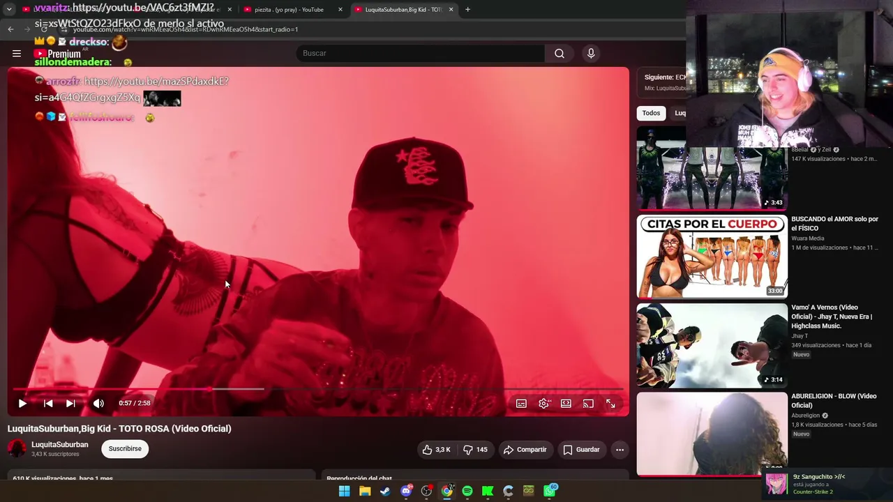893x502 pixels.
Task: Open File Explorer from the taskbar
Action: (365, 491)
